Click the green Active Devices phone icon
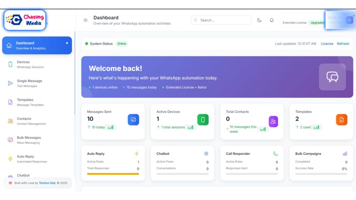Screen dimensions: 356x200 coord(203,119)
